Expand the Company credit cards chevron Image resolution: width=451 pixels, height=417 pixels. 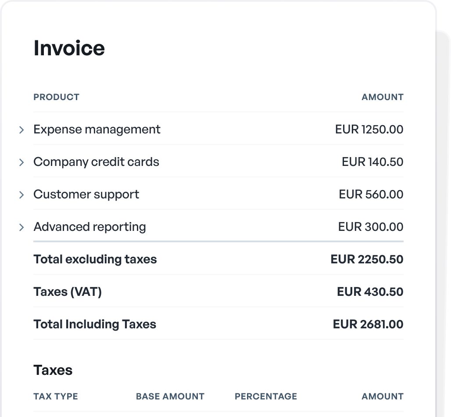21,162
